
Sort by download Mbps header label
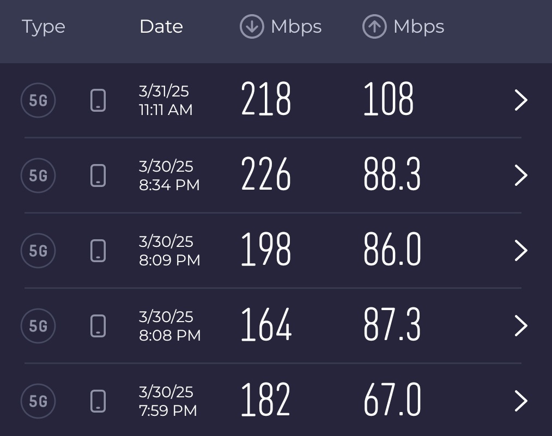click(296, 27)
